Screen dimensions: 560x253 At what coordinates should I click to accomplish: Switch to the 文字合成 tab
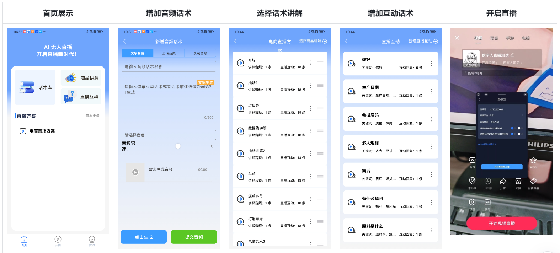[137, 53]
